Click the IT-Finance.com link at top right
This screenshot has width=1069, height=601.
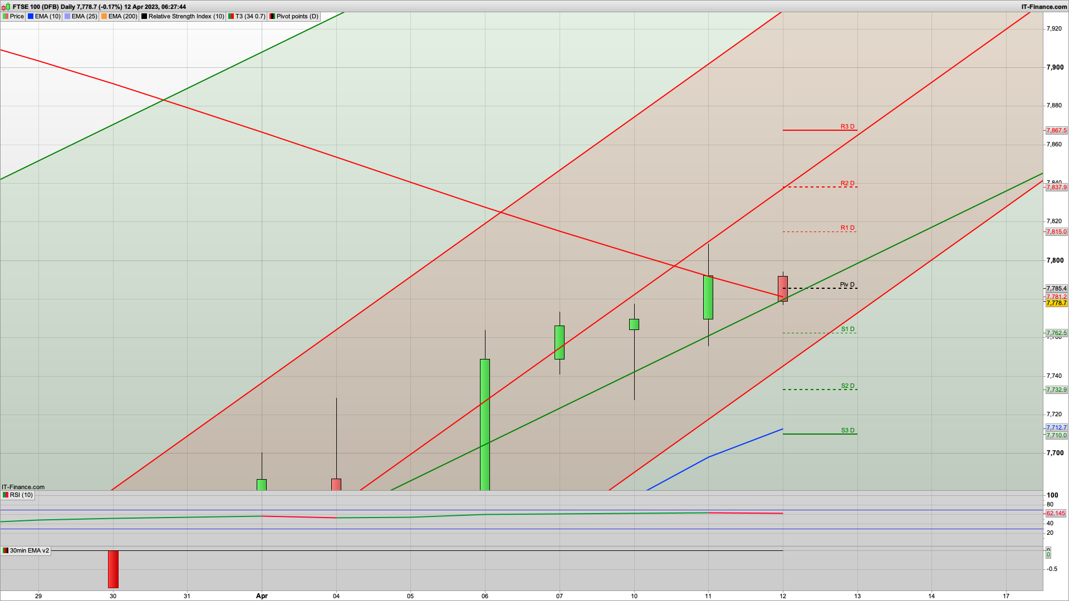pyautogui.click(x=1044, y=7)
